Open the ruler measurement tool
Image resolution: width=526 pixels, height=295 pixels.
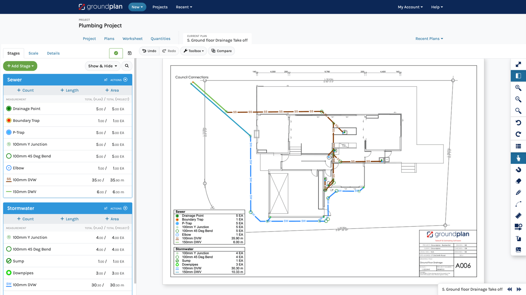tap(518, 215)
